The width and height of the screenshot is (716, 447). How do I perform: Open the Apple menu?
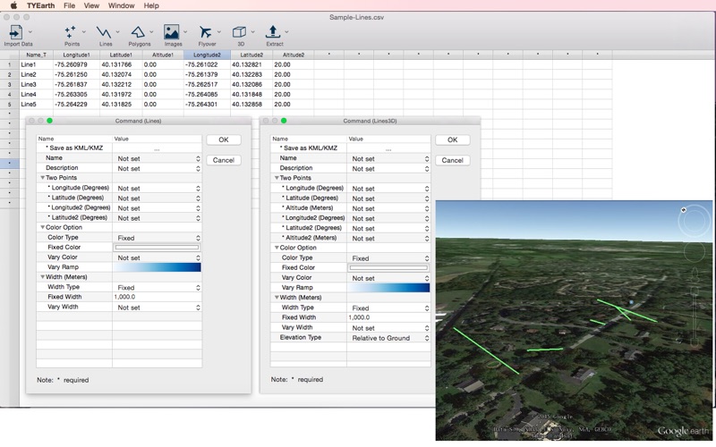point(13,5)
